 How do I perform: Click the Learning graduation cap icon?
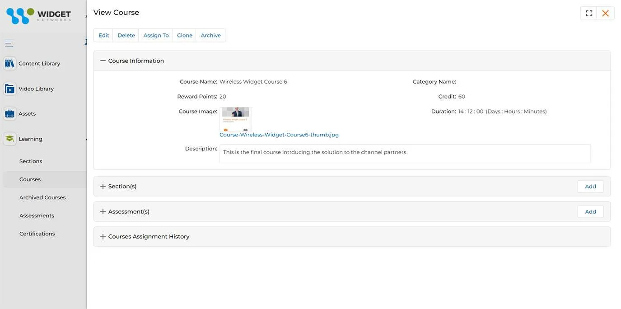point(9,139)
